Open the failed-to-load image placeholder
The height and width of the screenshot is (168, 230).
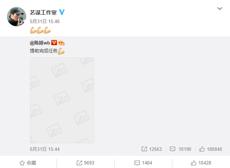[62, 100]
